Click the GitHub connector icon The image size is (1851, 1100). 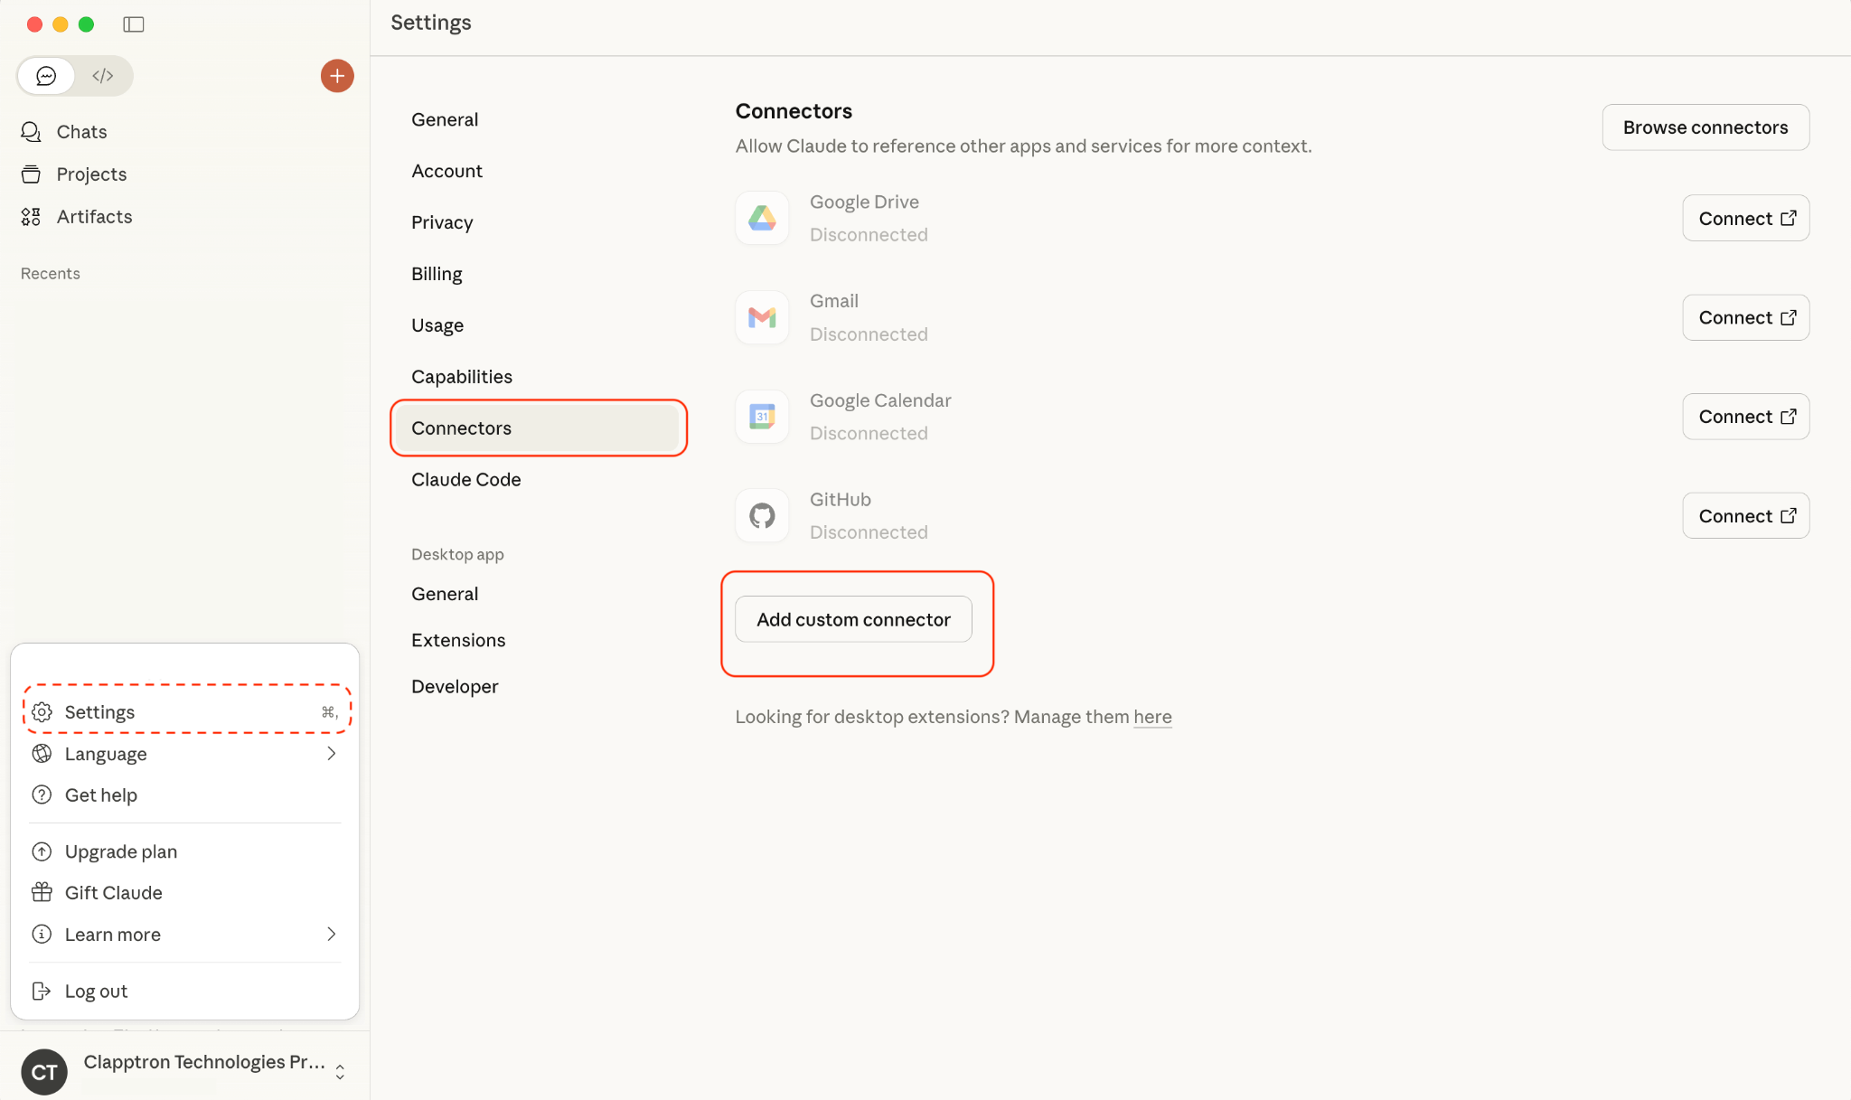pos(762,516)
